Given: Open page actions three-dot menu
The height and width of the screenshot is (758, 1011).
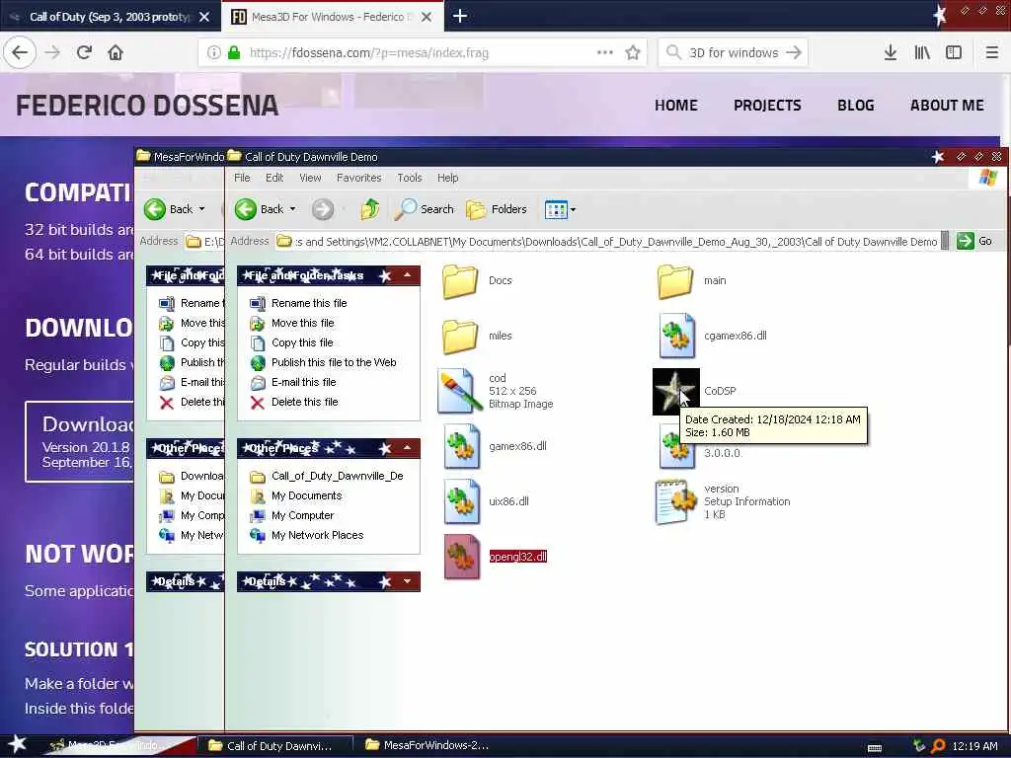Looking at the screenshot, I should tap(605, 52).
